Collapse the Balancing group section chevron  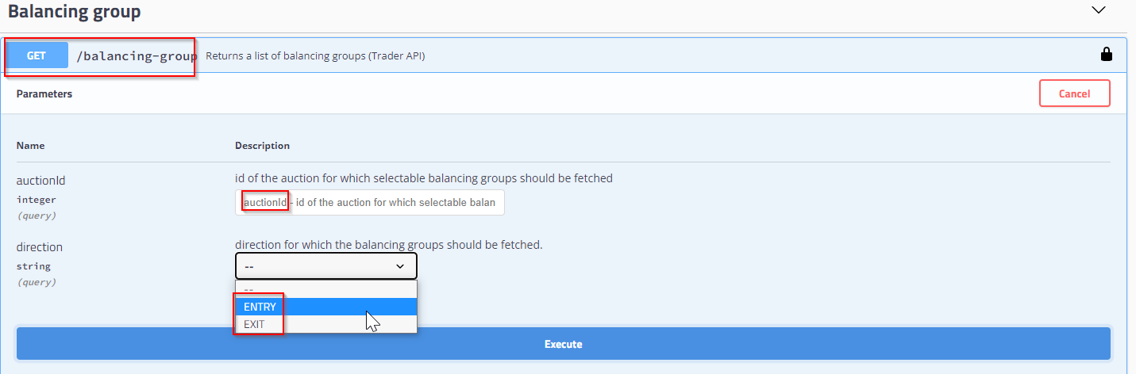[1099, 10]
